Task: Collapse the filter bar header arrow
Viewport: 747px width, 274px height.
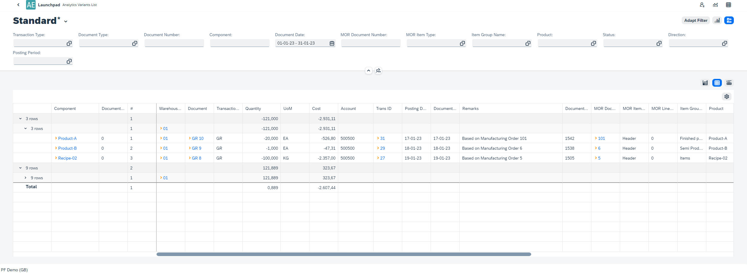Action: [368, 71]
